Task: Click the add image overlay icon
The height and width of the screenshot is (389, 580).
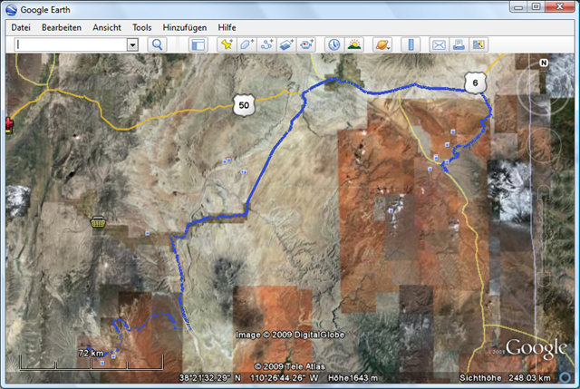Action: point(287,44)
